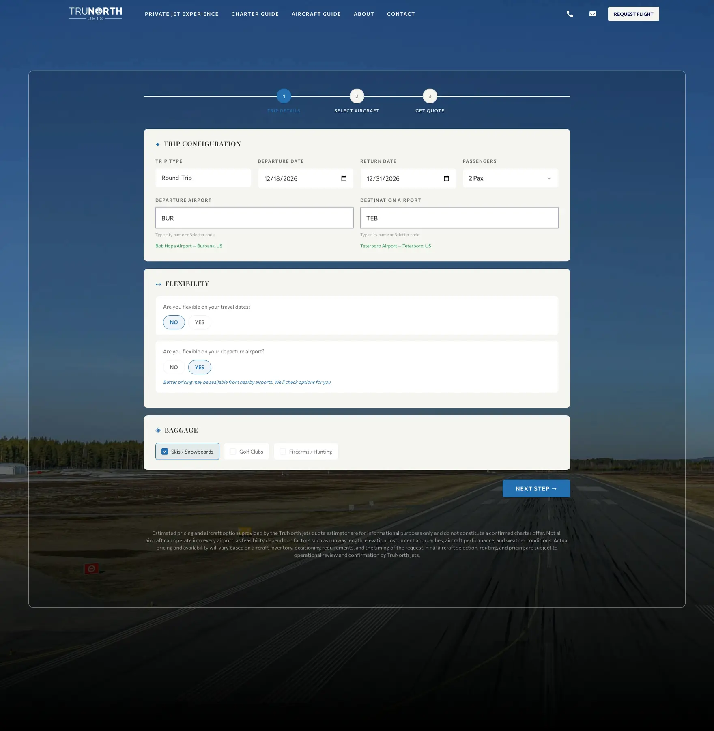Click the Request Flight button
This screenshot has height=731, width=714.
(633, 14)
